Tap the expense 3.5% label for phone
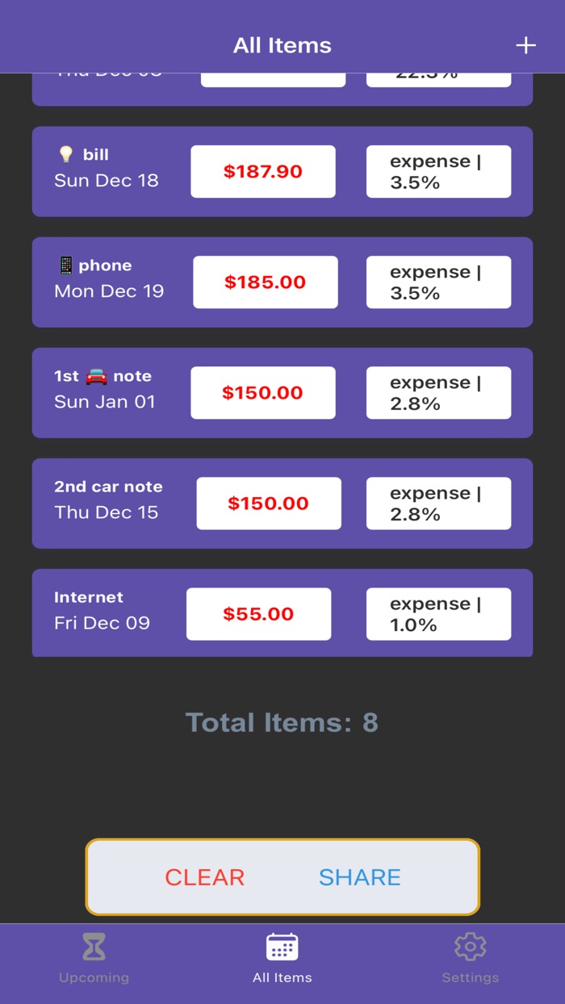The height and width of the screenshot is (1004, 565). tap(438, 282)
